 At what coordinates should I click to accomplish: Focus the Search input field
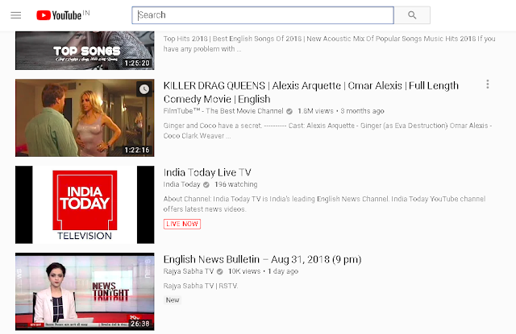pyautogui.click(x=263, y=15)
